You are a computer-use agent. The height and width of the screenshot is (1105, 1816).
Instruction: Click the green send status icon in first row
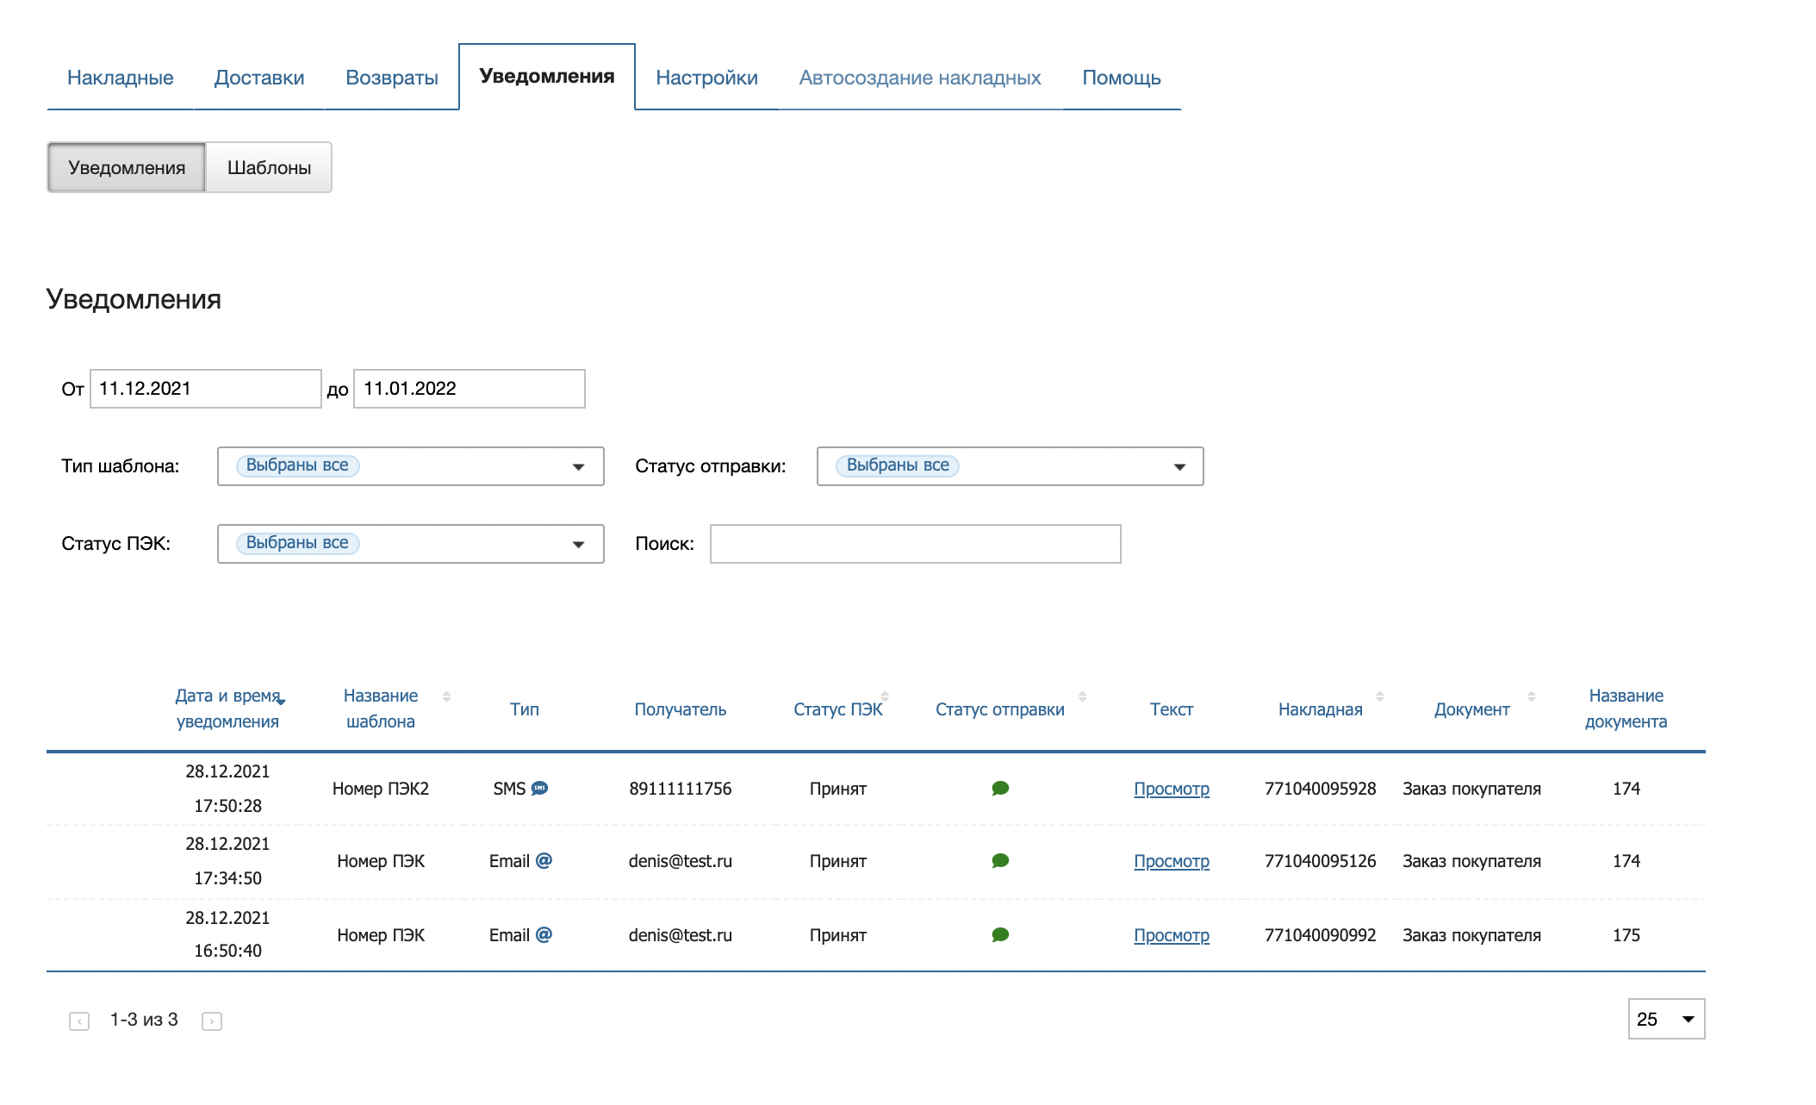(1000, 789)
